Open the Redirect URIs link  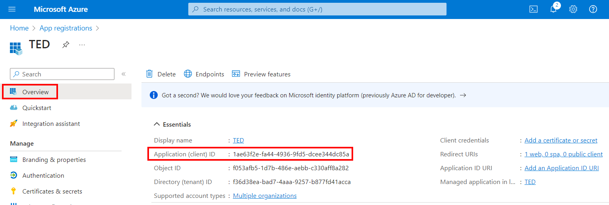564,154
